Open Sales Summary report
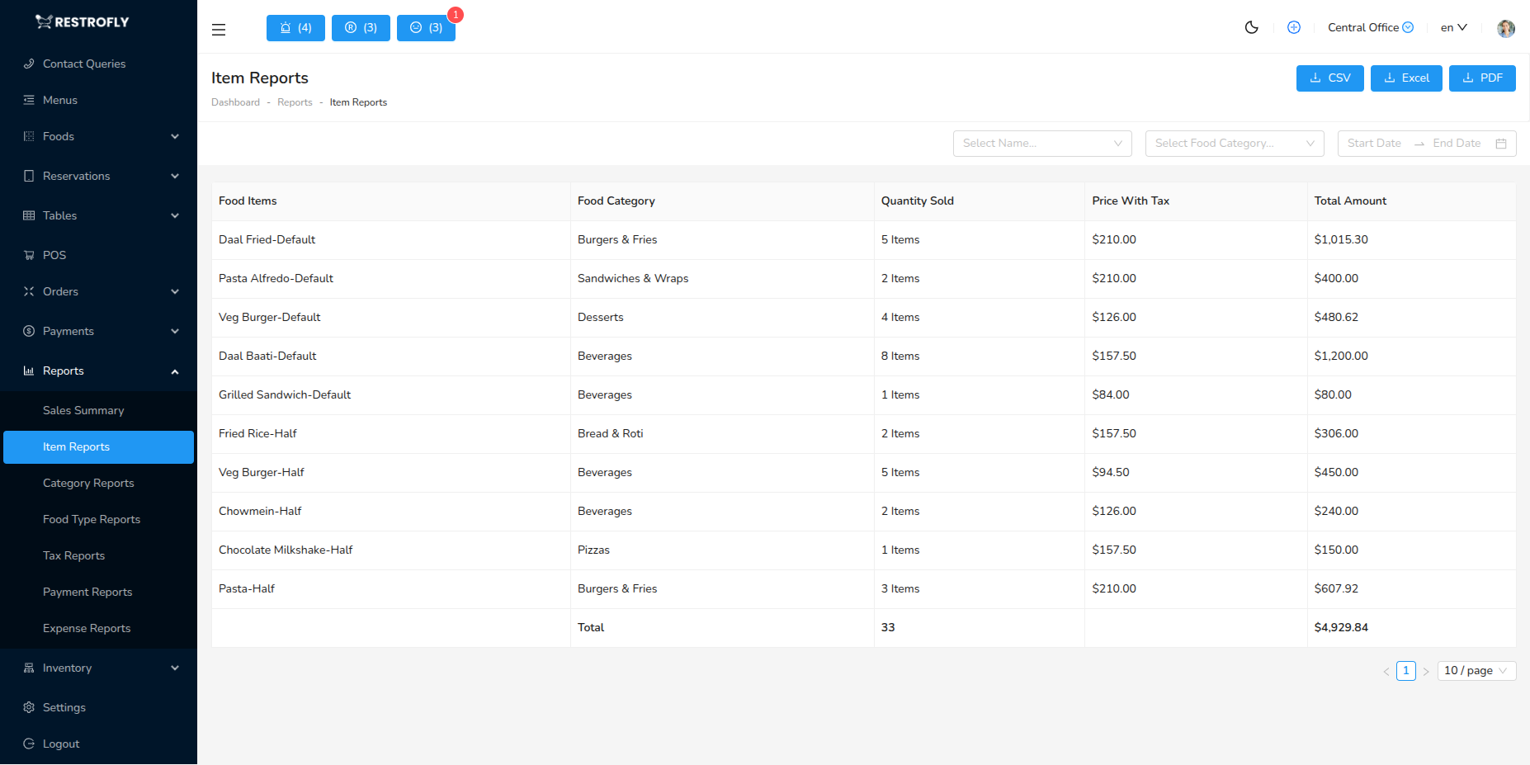Screen dimensions: 1530x765 [83, 410]
